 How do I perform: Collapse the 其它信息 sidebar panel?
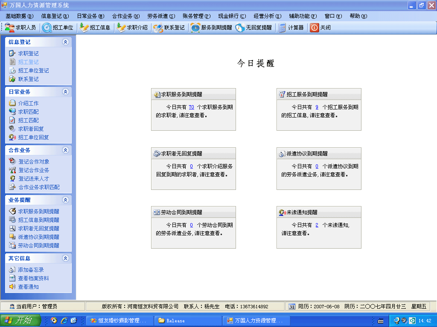[x=65, y=258]
